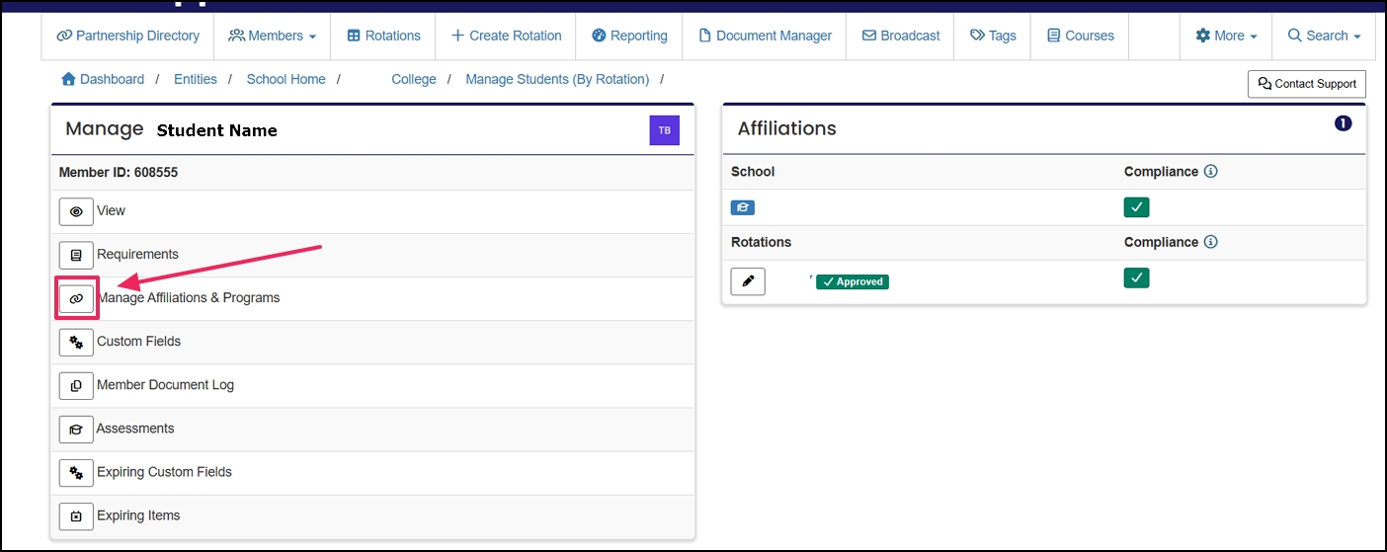This screenshot has width=1387, height=552.
Task: Click the School column header text
Action: (x=753, y=171)
